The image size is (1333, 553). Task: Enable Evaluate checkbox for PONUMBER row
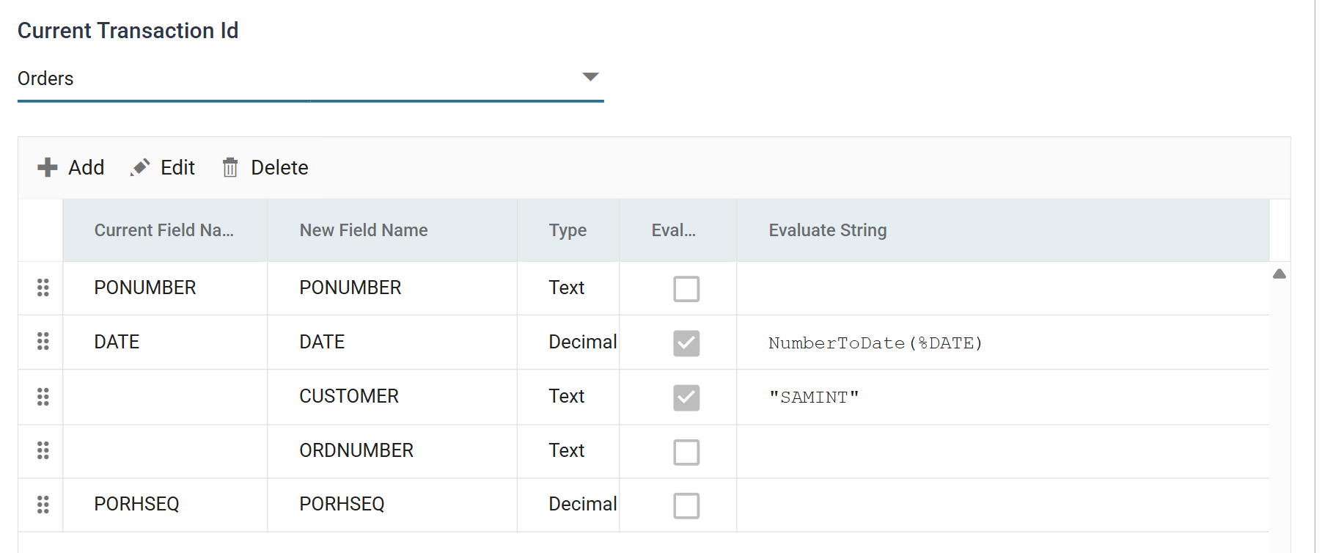(686, 288)
